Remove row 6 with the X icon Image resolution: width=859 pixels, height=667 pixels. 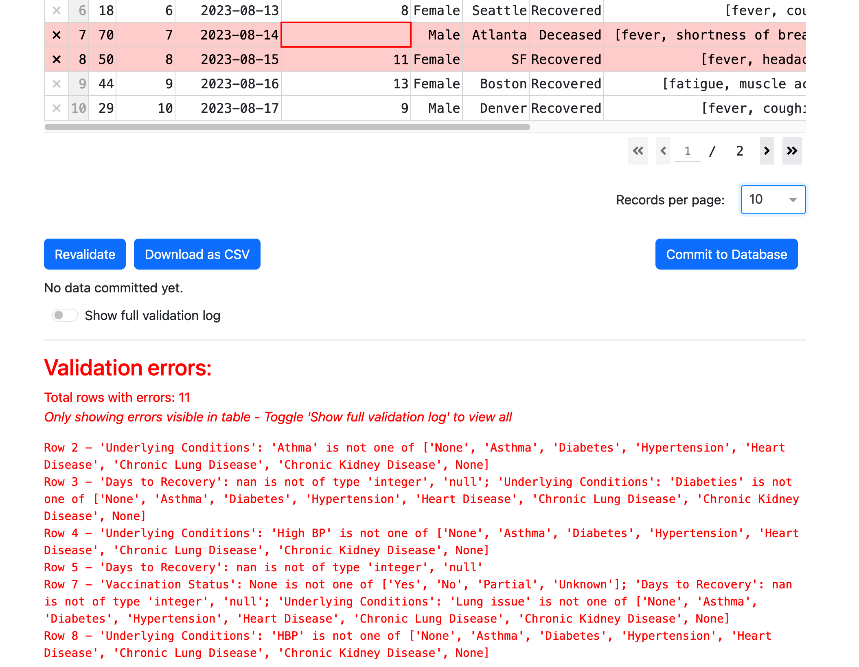tap(57, 11)
